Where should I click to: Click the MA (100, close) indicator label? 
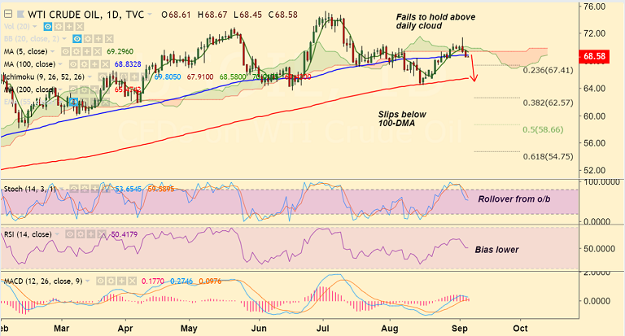click(x=29, y=64)
